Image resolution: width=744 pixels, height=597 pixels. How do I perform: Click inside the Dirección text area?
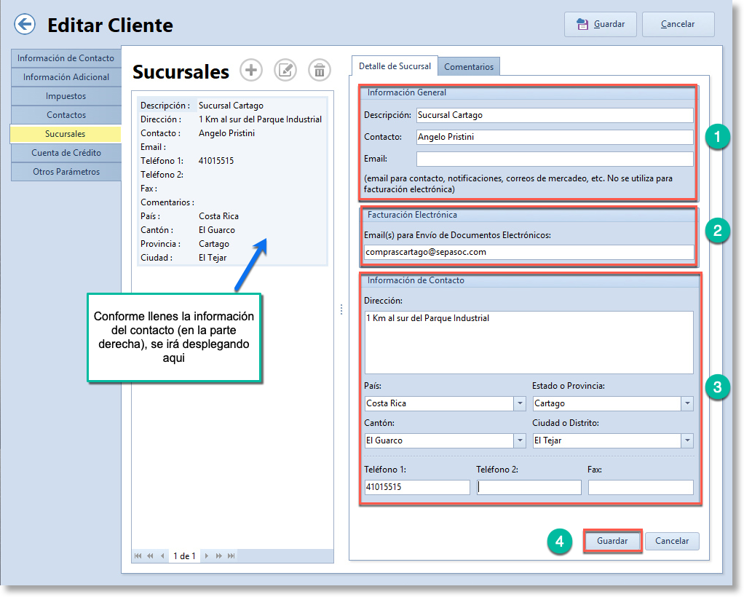click(x=529, y=342)
